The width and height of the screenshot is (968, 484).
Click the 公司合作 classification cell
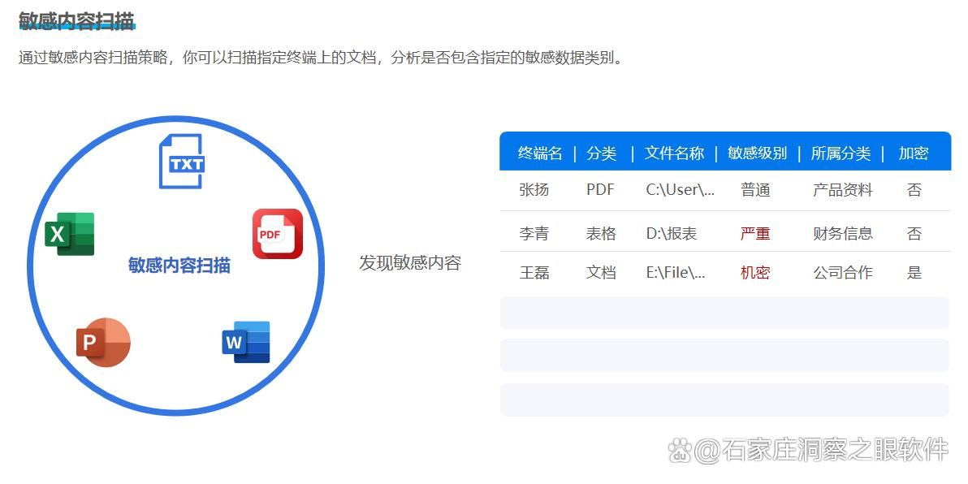click(843, 272)
